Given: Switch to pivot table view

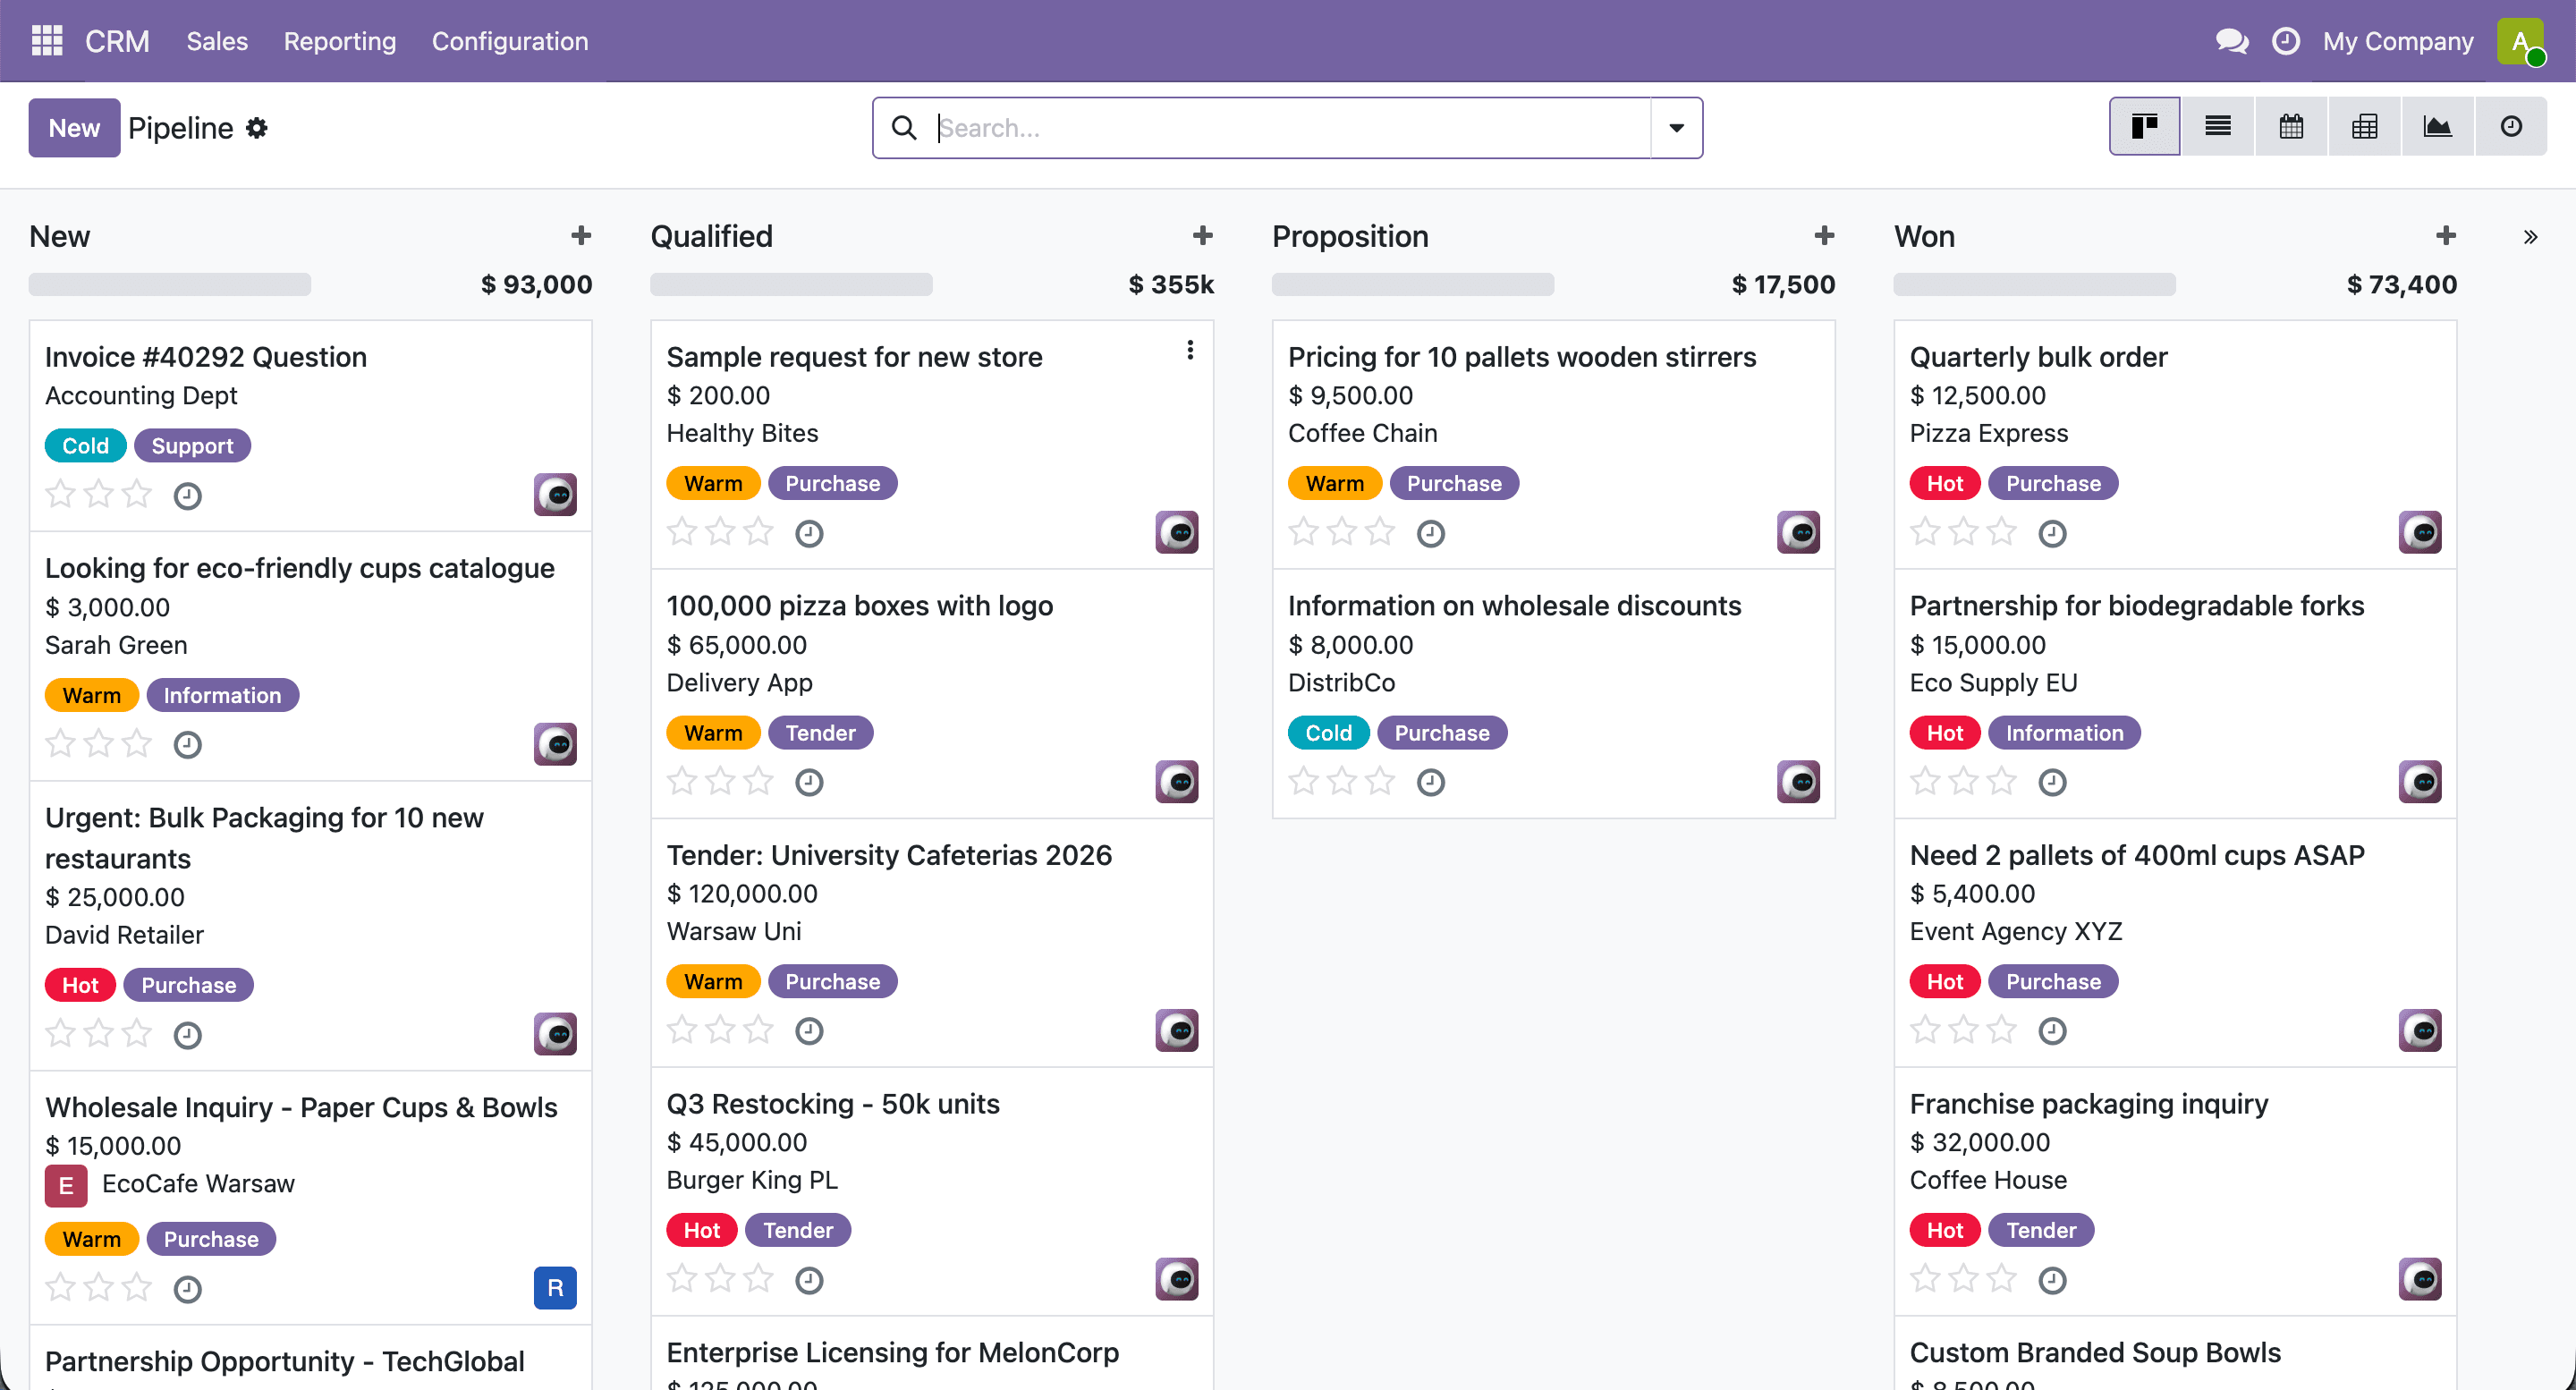Looking at the screenshot, I should coord(2365,127).
